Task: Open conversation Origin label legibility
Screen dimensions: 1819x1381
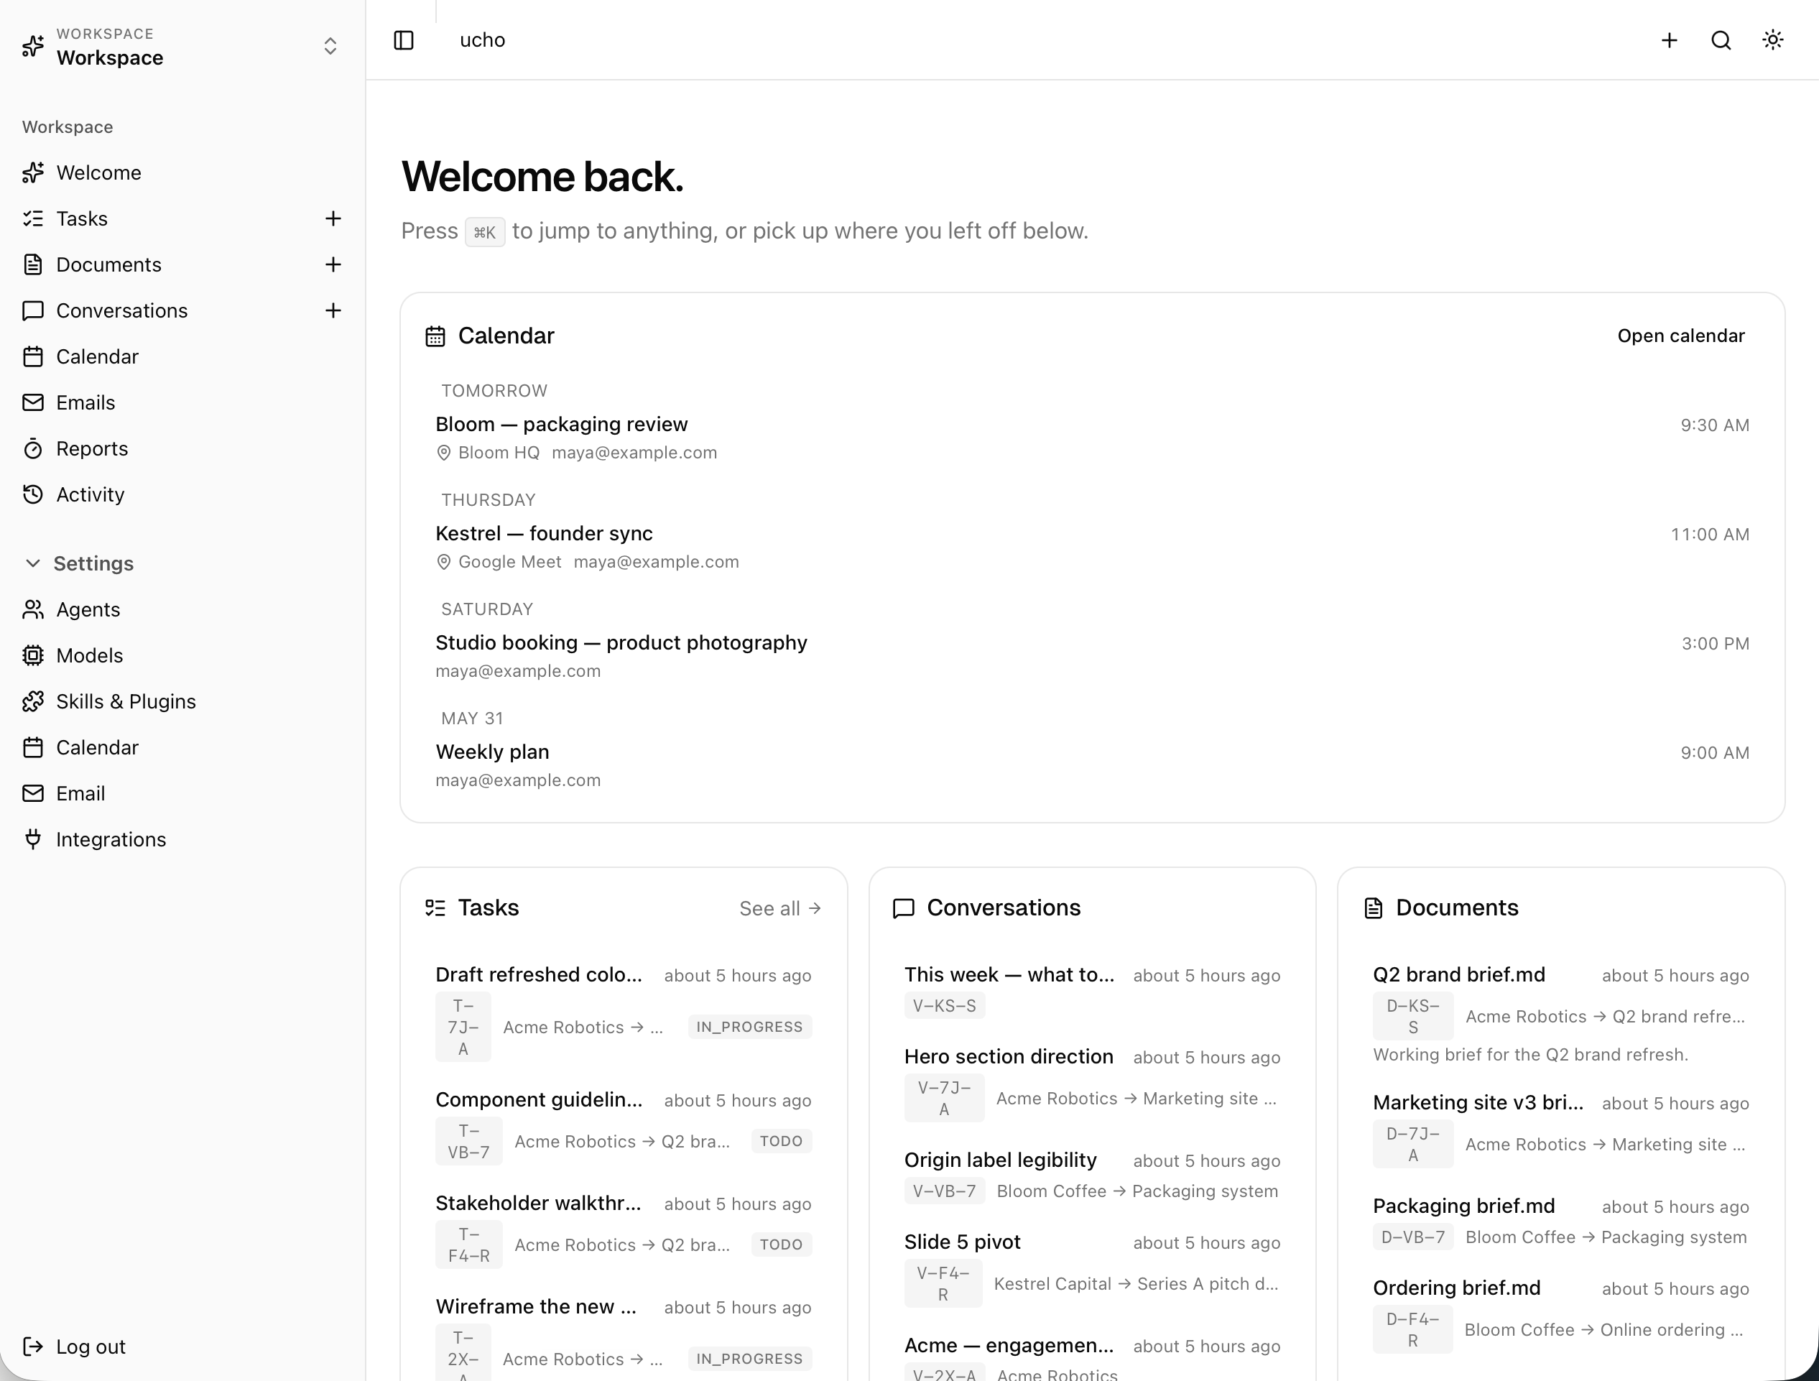Action: pyautogui.click(x=1092, y=1176)
